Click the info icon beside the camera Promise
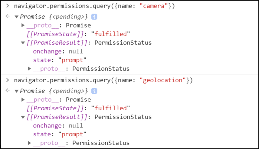The height and width of the screenshot is (149, 259). click(94, 17)
